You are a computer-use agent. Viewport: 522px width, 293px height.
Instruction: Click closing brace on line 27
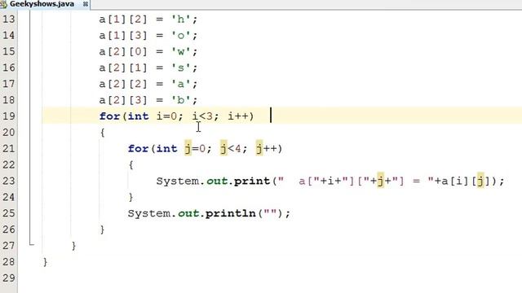[x=74, y=246]
